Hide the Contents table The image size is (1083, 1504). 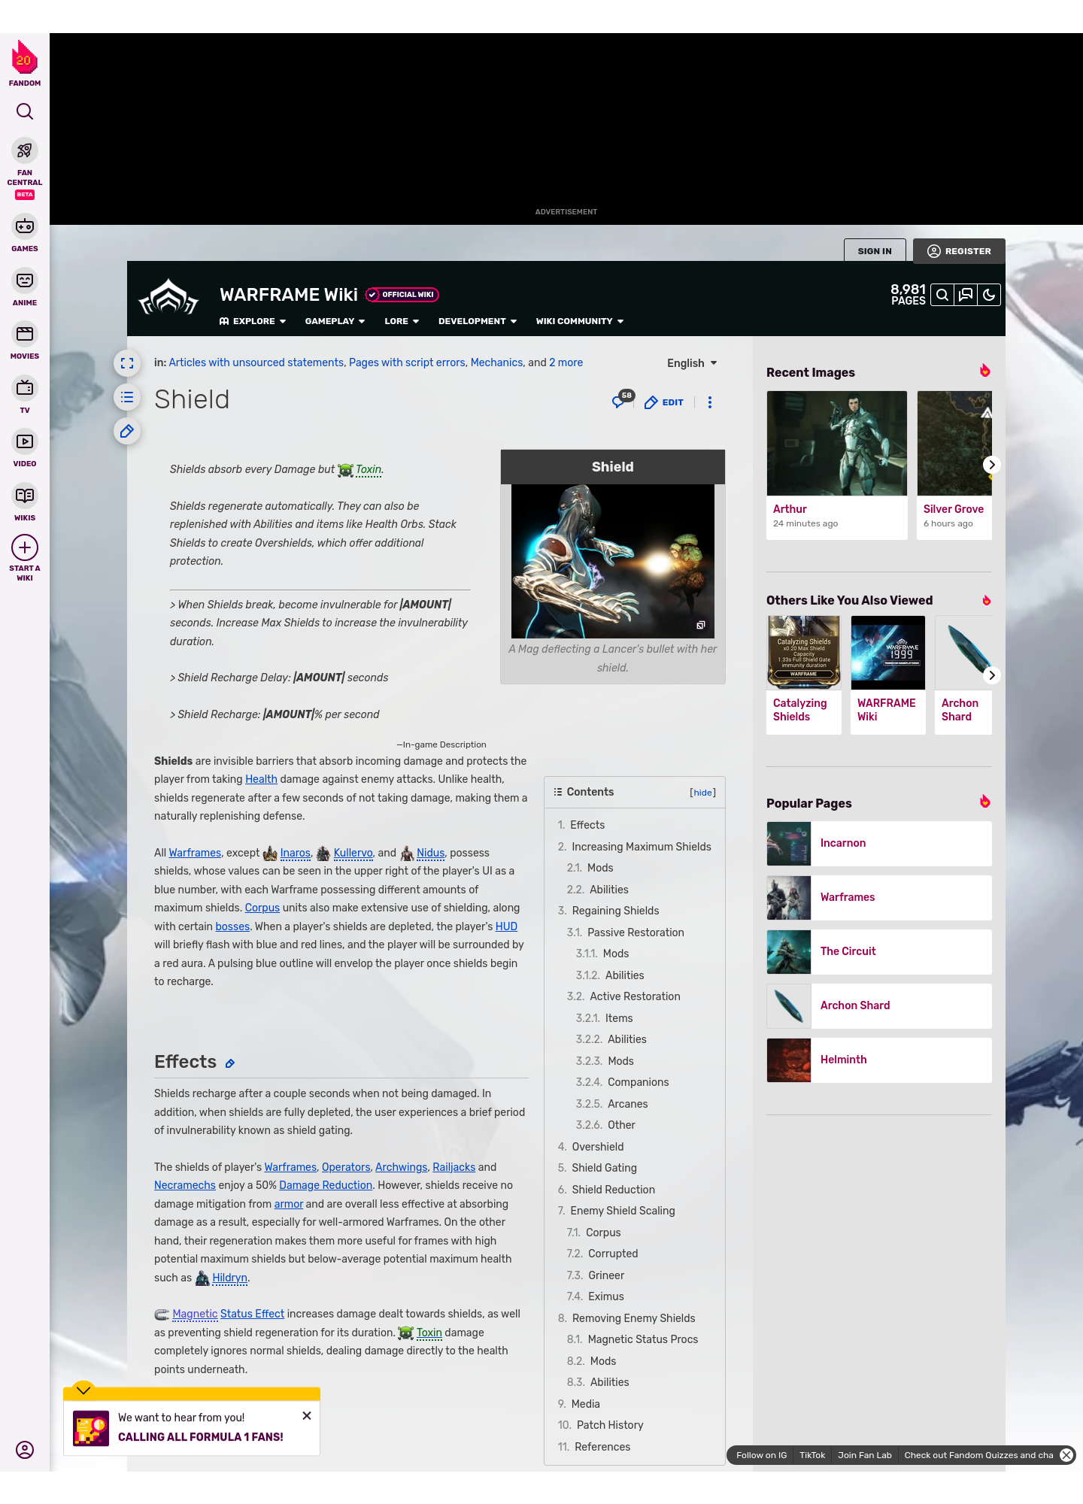coord(703,793)
